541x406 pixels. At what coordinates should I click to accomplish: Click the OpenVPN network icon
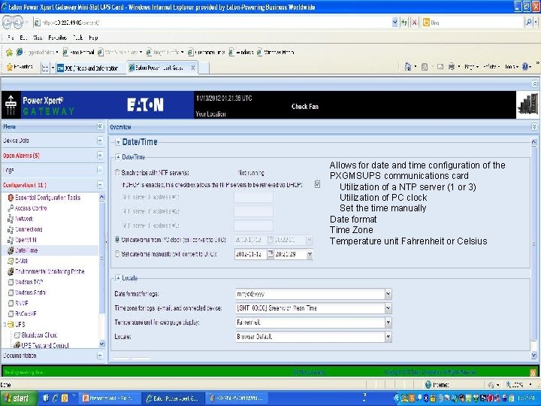click(11, 240)
